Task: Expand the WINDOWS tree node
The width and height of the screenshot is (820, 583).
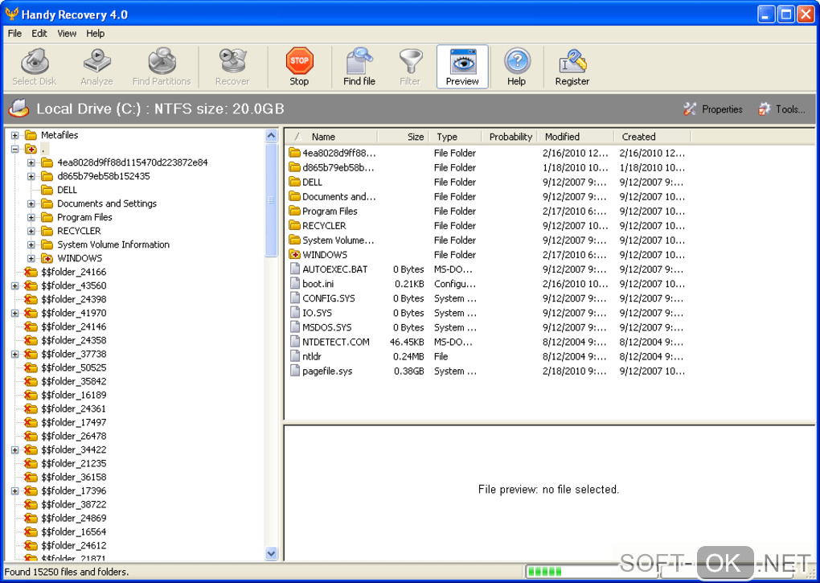Action: tap(31, 258)
